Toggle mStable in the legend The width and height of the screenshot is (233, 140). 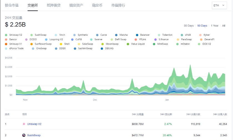click(x=183, y=44)
